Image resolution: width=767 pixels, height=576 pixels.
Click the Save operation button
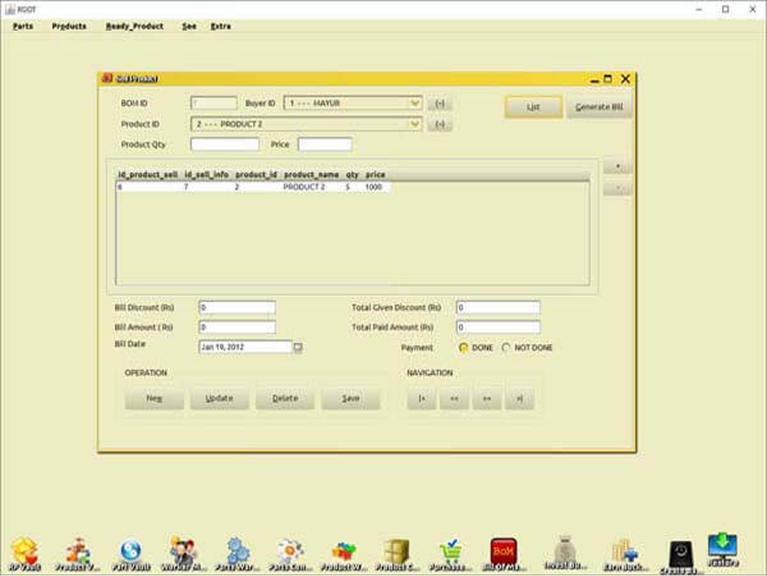point(351,398)
